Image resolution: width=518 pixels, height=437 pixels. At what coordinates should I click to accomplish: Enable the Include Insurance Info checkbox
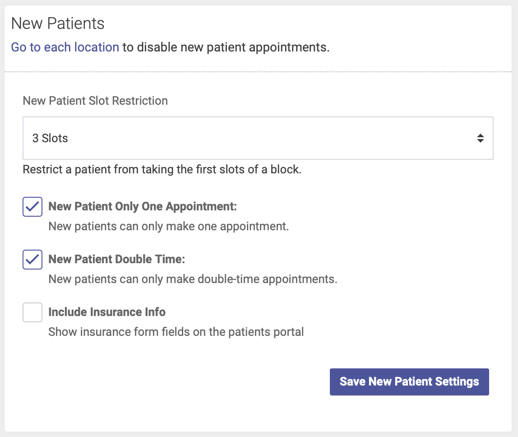pyautogui.click(x=32, y=312)
